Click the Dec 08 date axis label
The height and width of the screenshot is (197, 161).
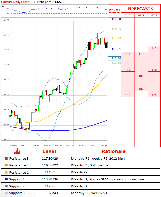(x=58, y=146)
